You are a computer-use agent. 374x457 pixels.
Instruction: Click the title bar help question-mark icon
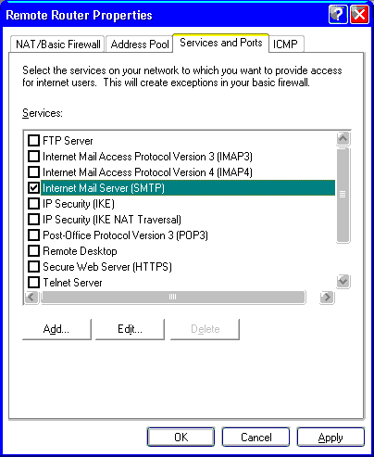pos(338,15)
